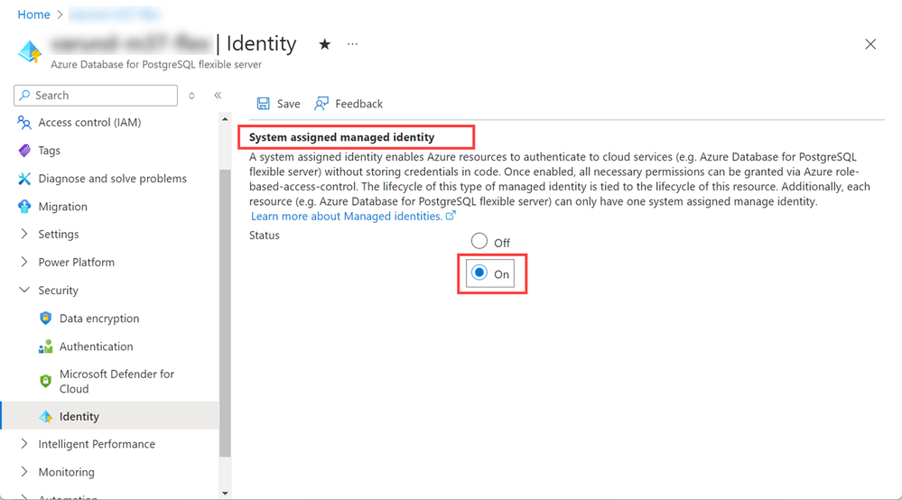Click the sidebar scroll down arrow
902x500 pixels.
(225, 493)
